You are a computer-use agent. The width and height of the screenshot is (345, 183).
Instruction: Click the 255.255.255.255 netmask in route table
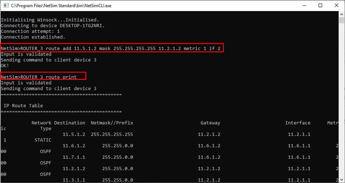coord(112,134)
